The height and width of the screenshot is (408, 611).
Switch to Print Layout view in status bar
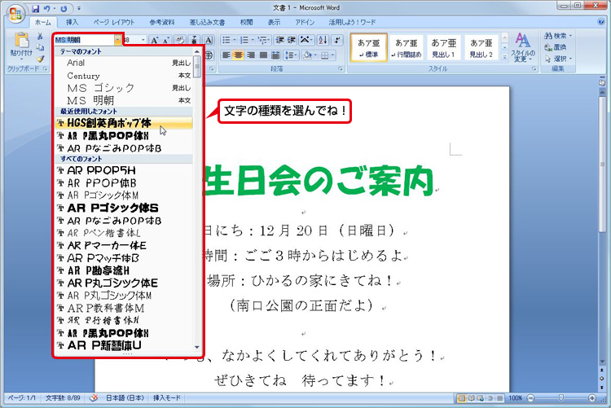(462, 398)
